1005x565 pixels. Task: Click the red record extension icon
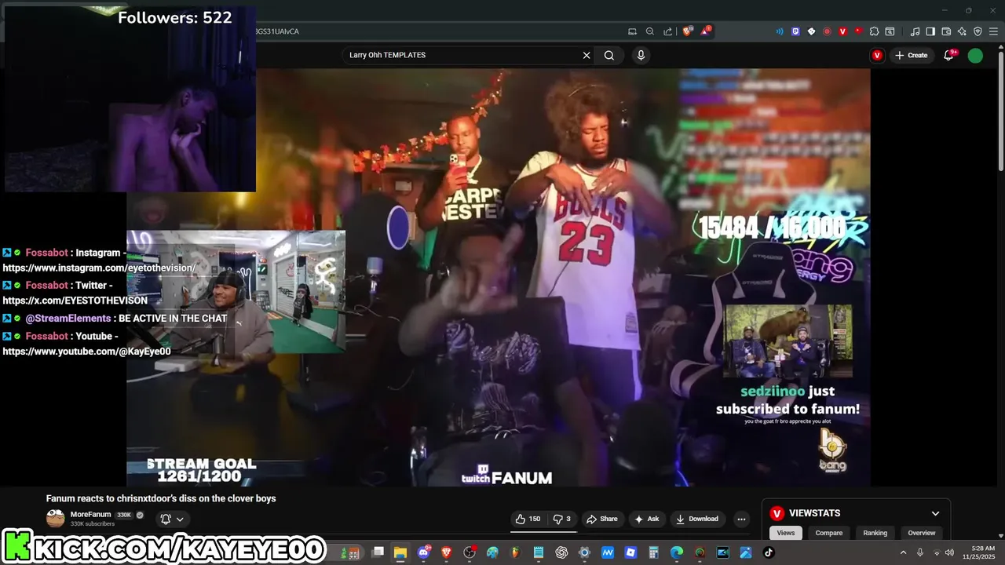(827, 31)
